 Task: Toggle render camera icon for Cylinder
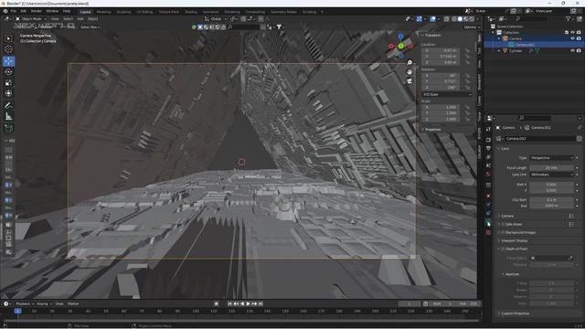(579, 51)
